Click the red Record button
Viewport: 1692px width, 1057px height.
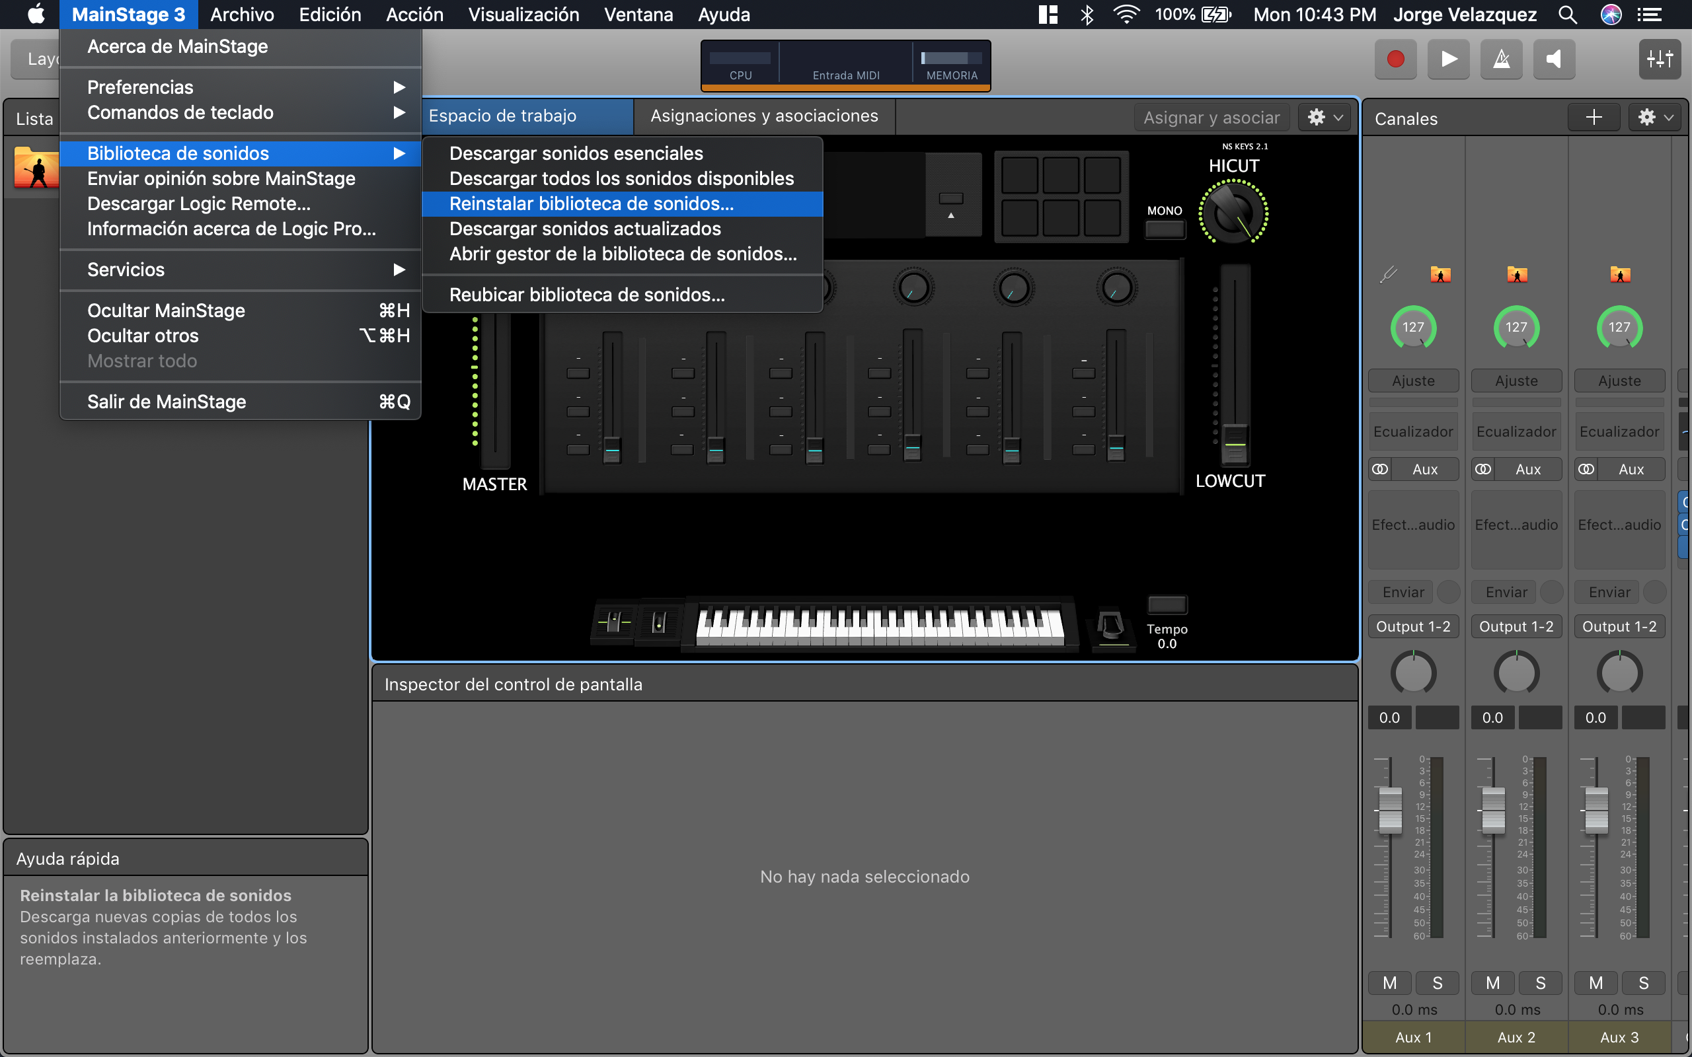click(1395, 59)
